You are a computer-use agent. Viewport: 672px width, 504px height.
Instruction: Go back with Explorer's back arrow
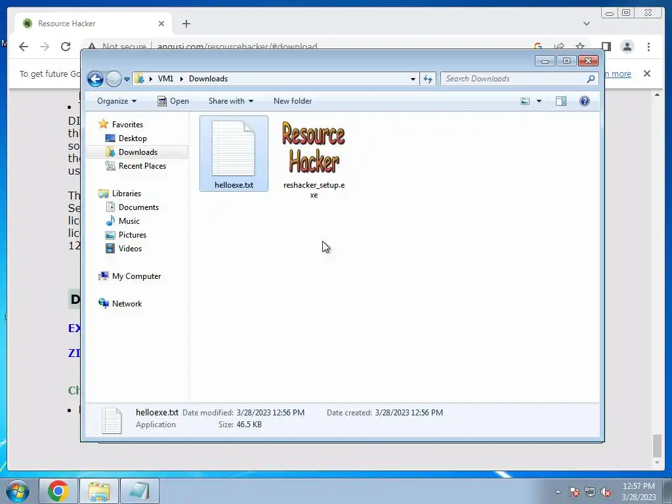(95, 79)
